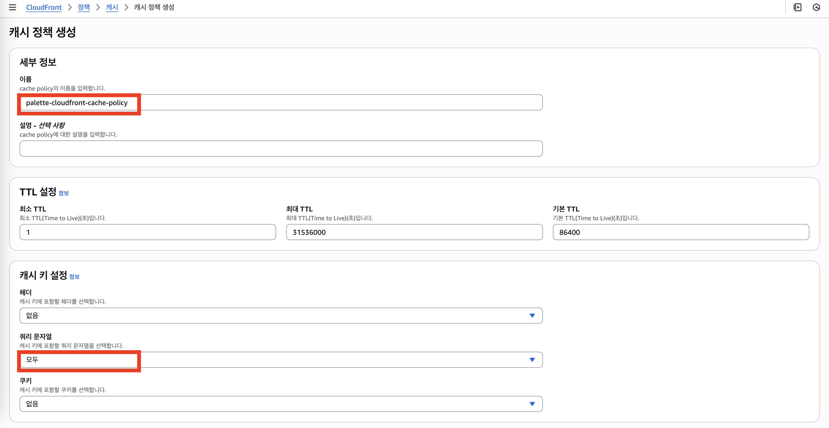
Task: Open the 정책 breadcrumb link
Action: point(84,7)
